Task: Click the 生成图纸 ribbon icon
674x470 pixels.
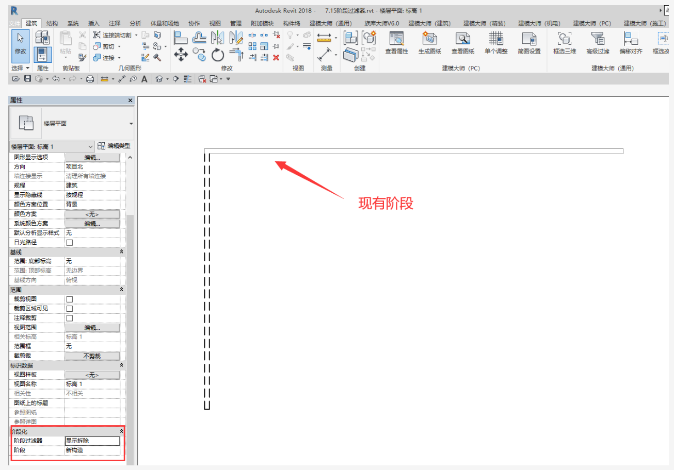Action: (430, 43)
